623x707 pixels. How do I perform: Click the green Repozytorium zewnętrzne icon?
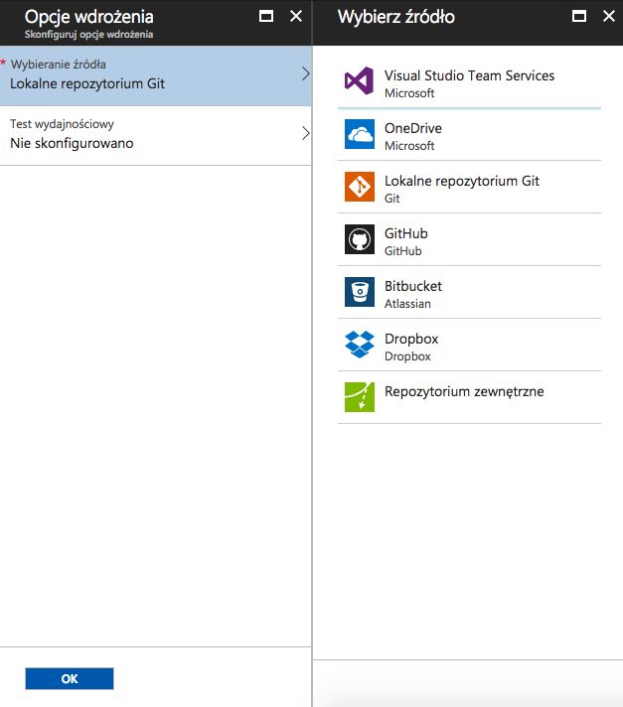[x=359, y=397]
